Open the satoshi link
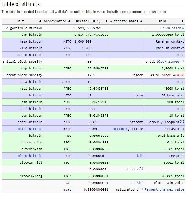This screenshot has height=197, width=188. (136, 183)
